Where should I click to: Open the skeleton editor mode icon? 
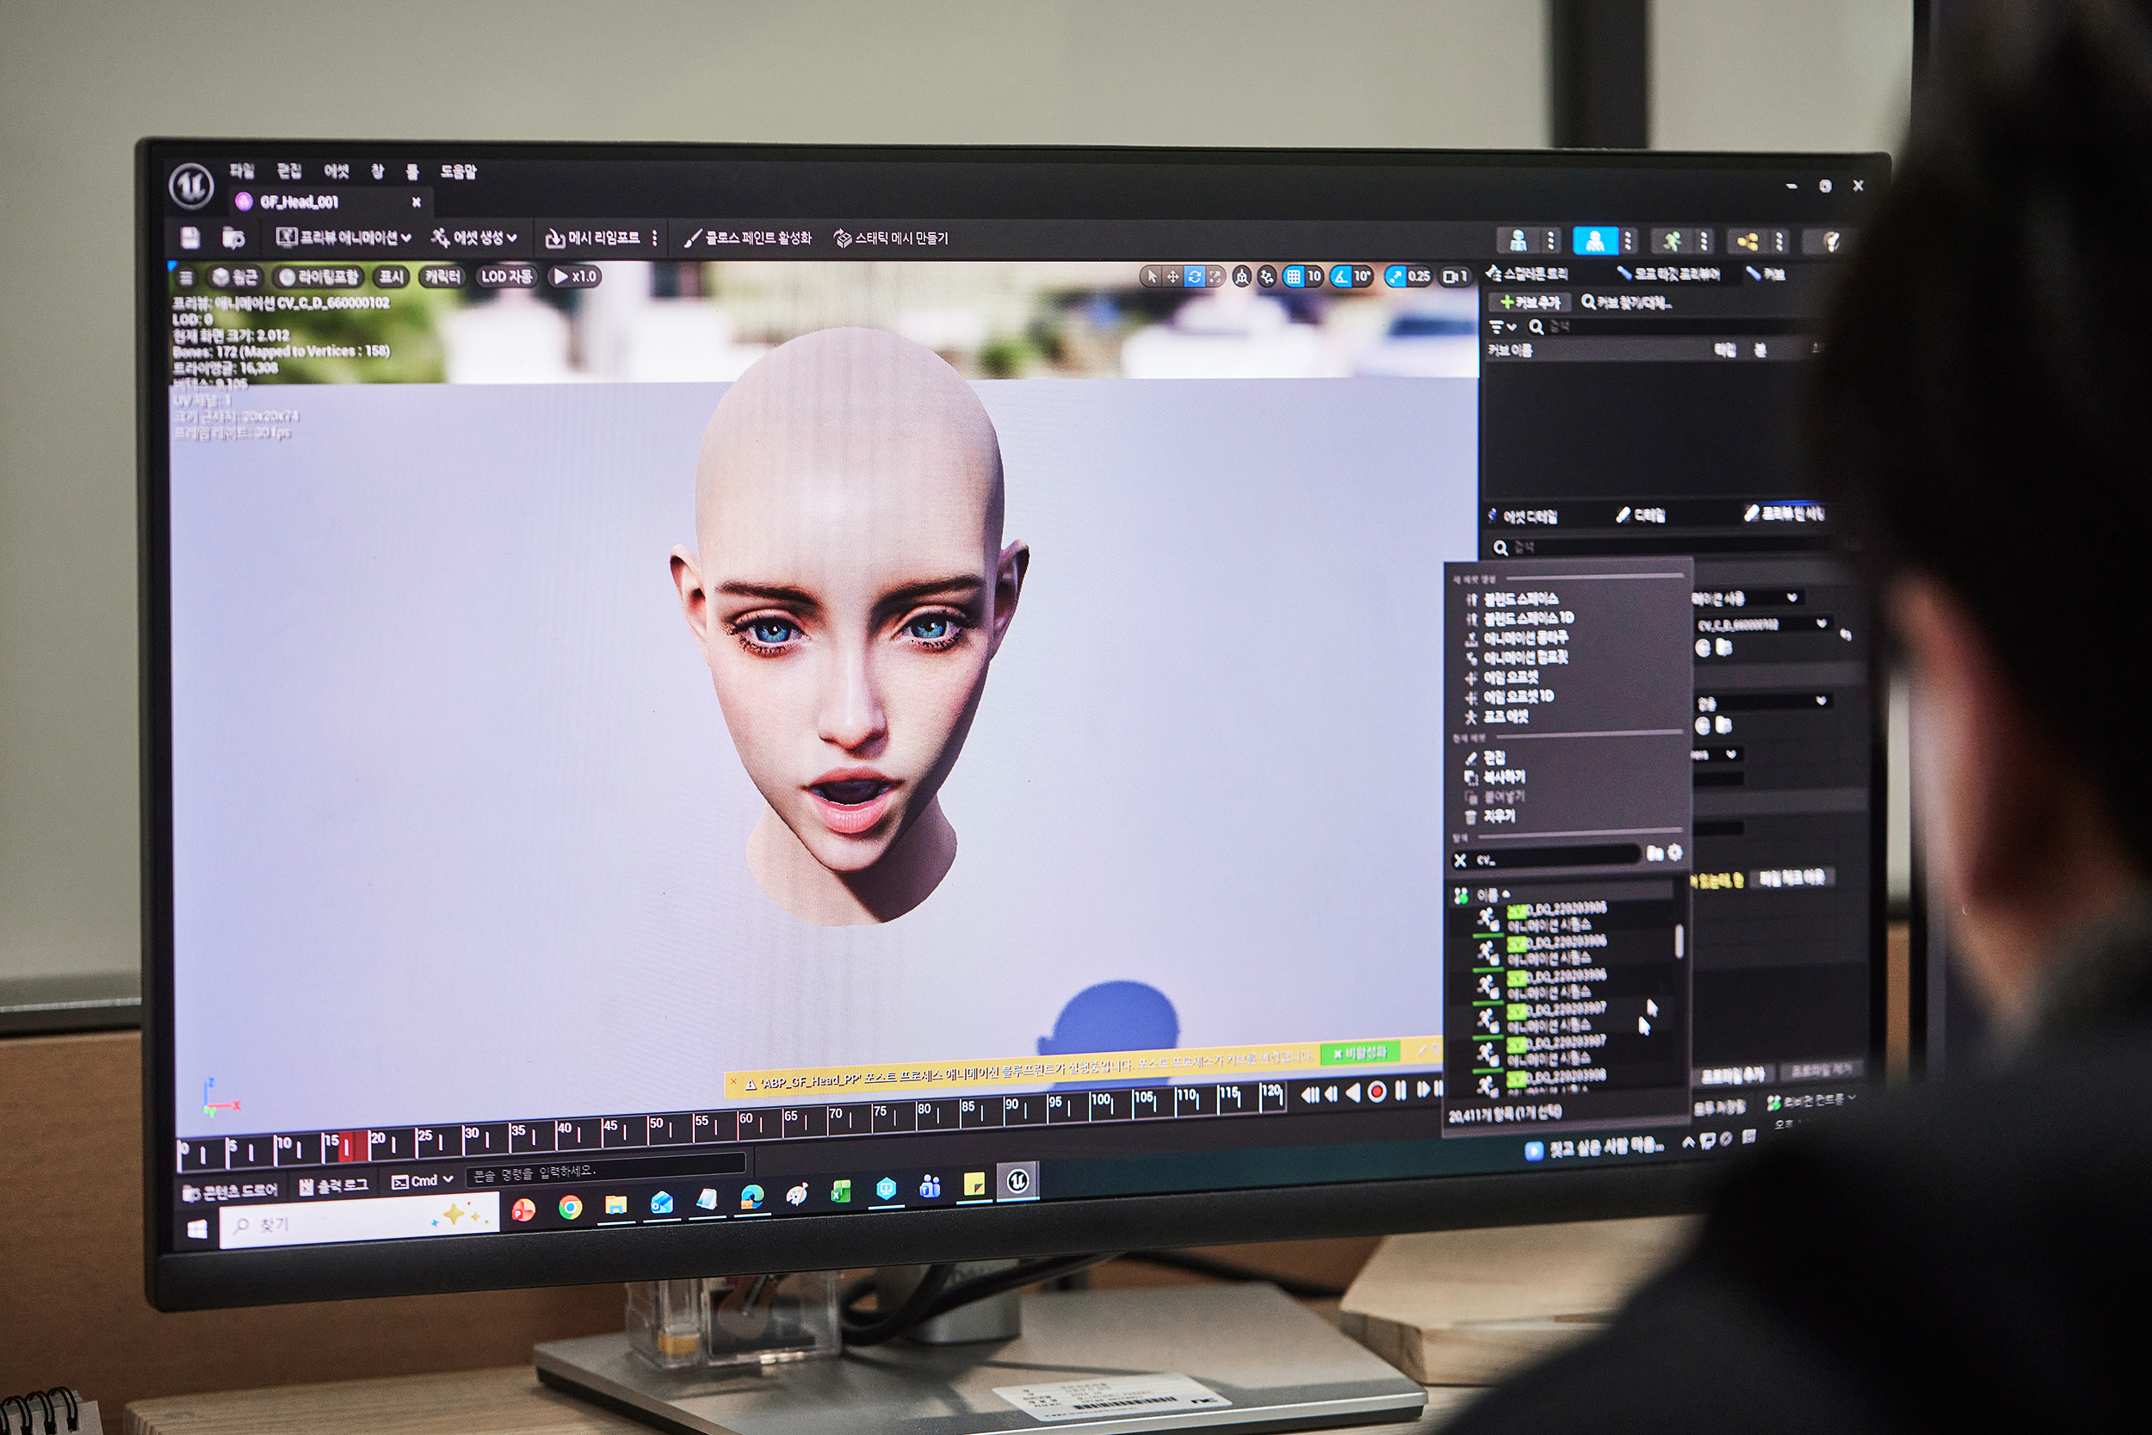click(x=1518, y=241)
